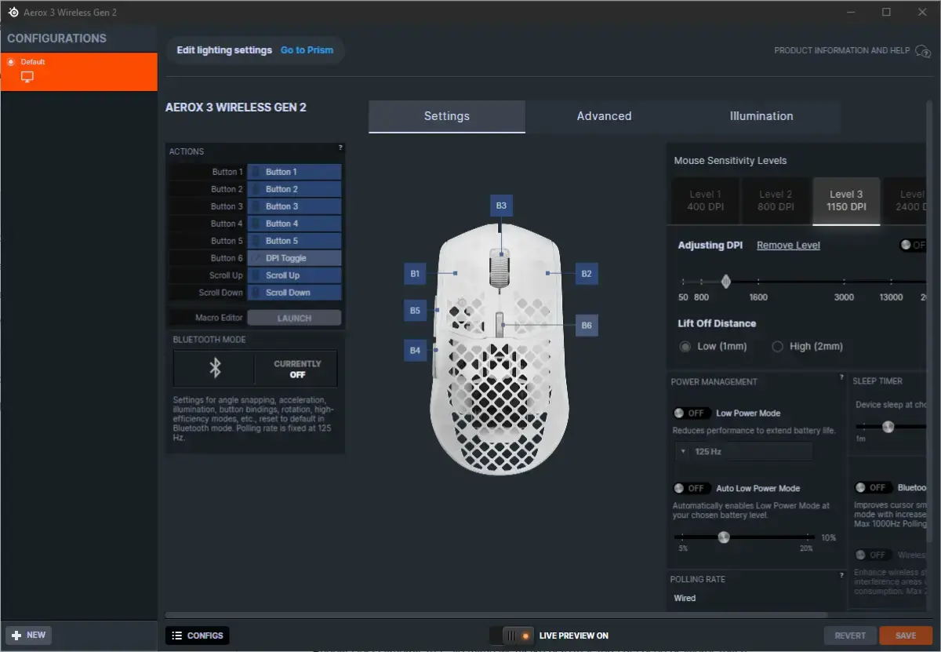The image size is (941, 652).
Task: Toggle Auto Low Power Mode switch
Action: (691, 488)
